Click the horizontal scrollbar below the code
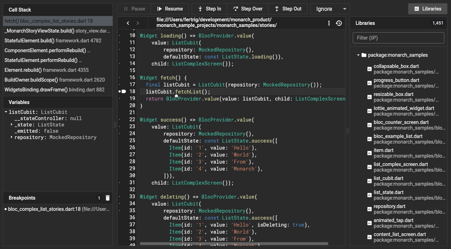Viewport: 451px width, 249px height. point(234,243)
